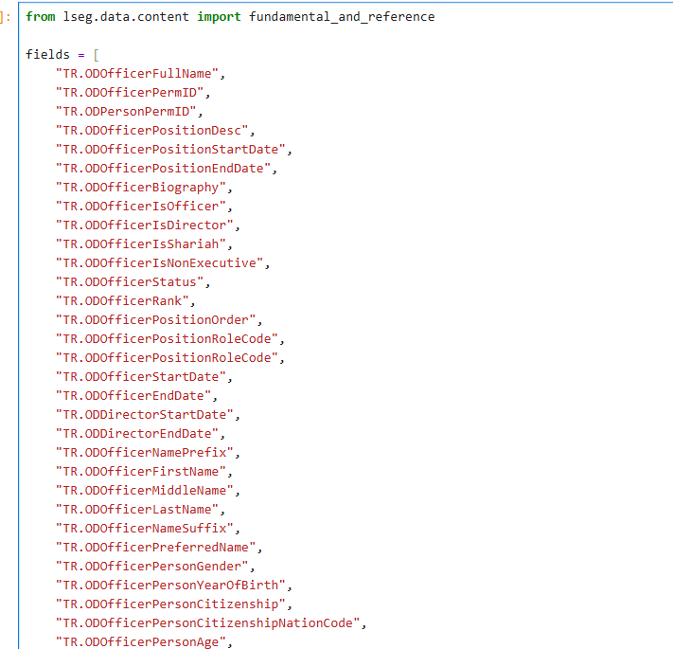673x649 pixels.
Task: Click the "TR.ODOfficerPositionOrder" field
Action: (156, 319)
